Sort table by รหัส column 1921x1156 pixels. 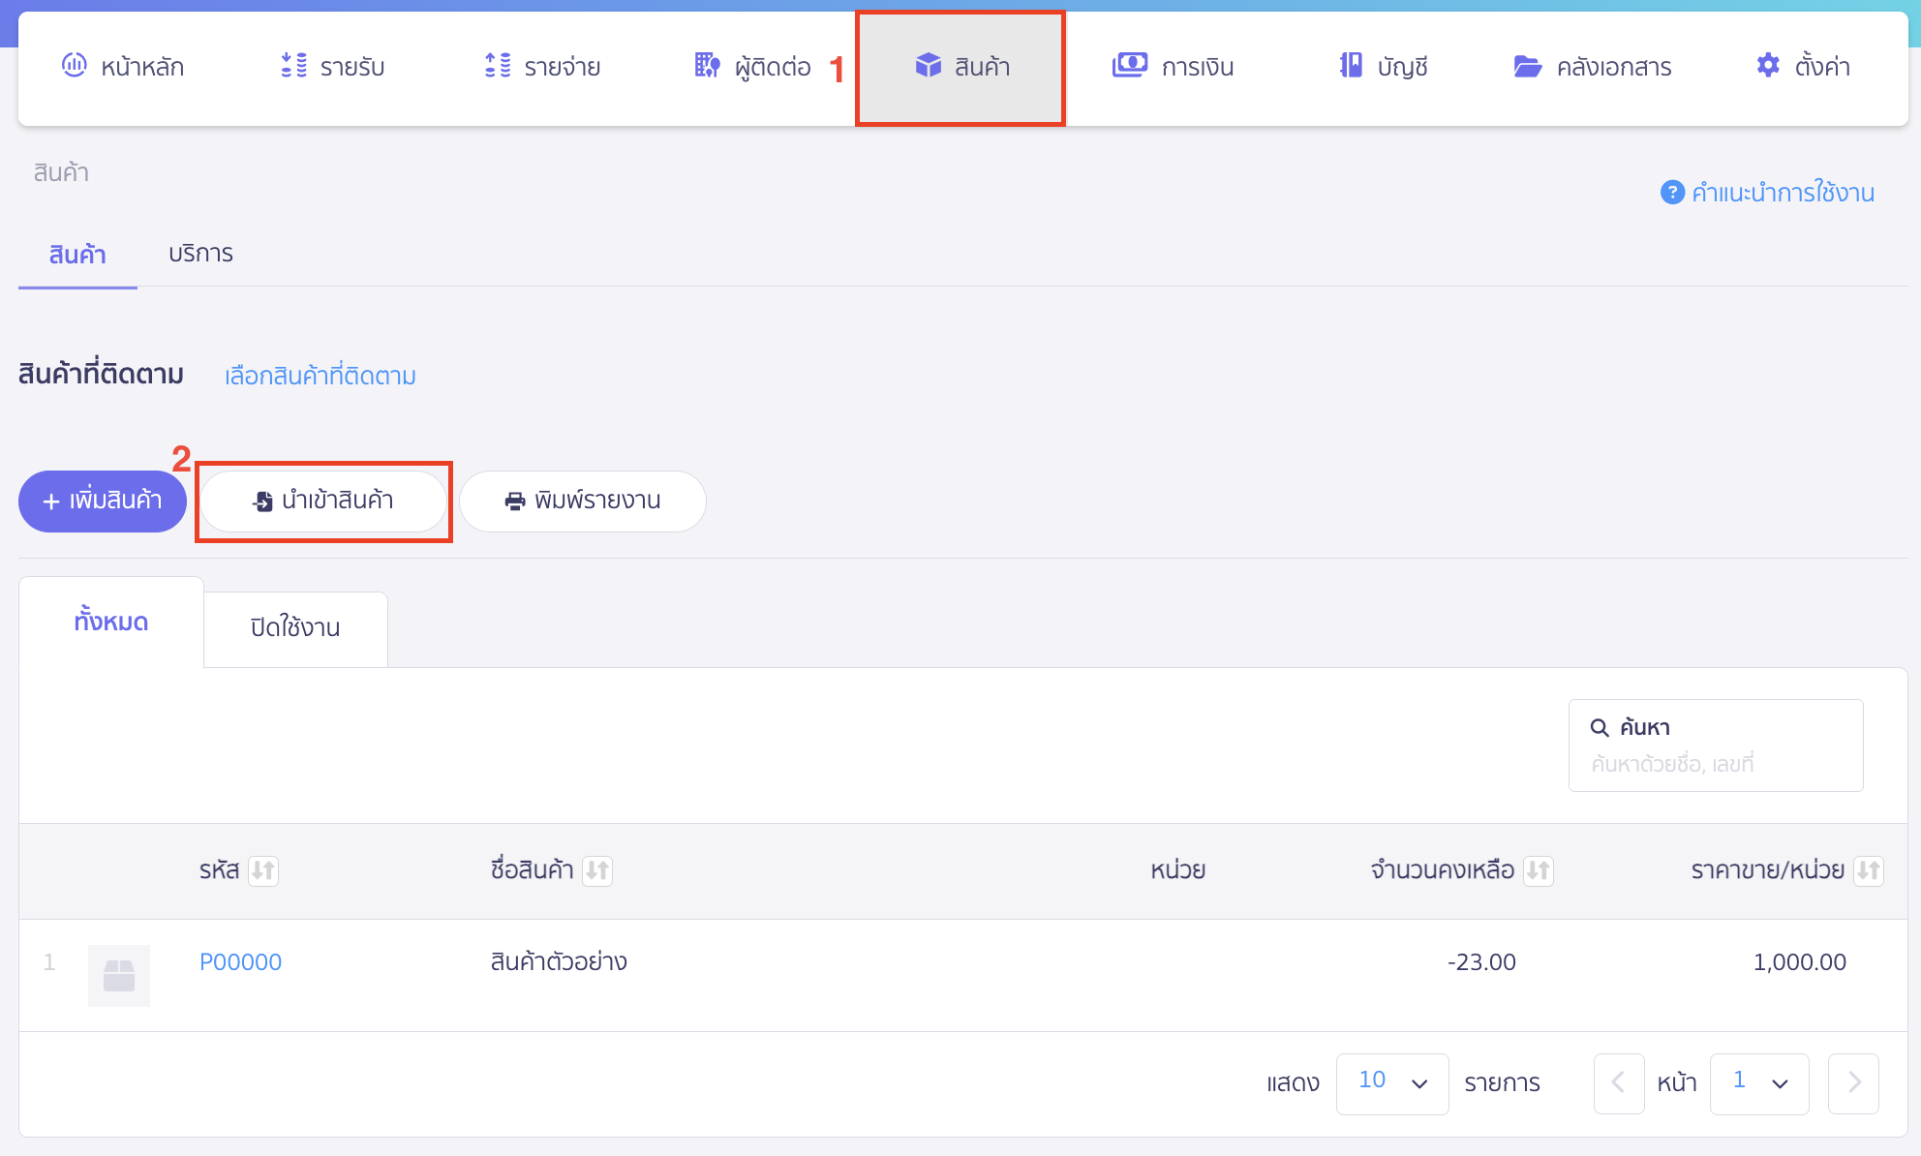(x=263, y=870)
